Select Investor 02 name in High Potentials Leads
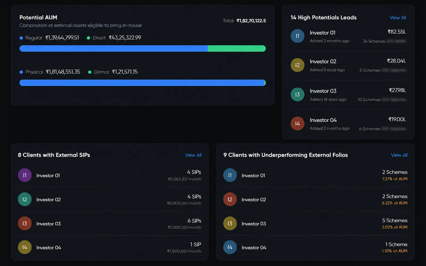Image resolution: width=426 pixels, height=266 pixels. [x=323, y=61]
